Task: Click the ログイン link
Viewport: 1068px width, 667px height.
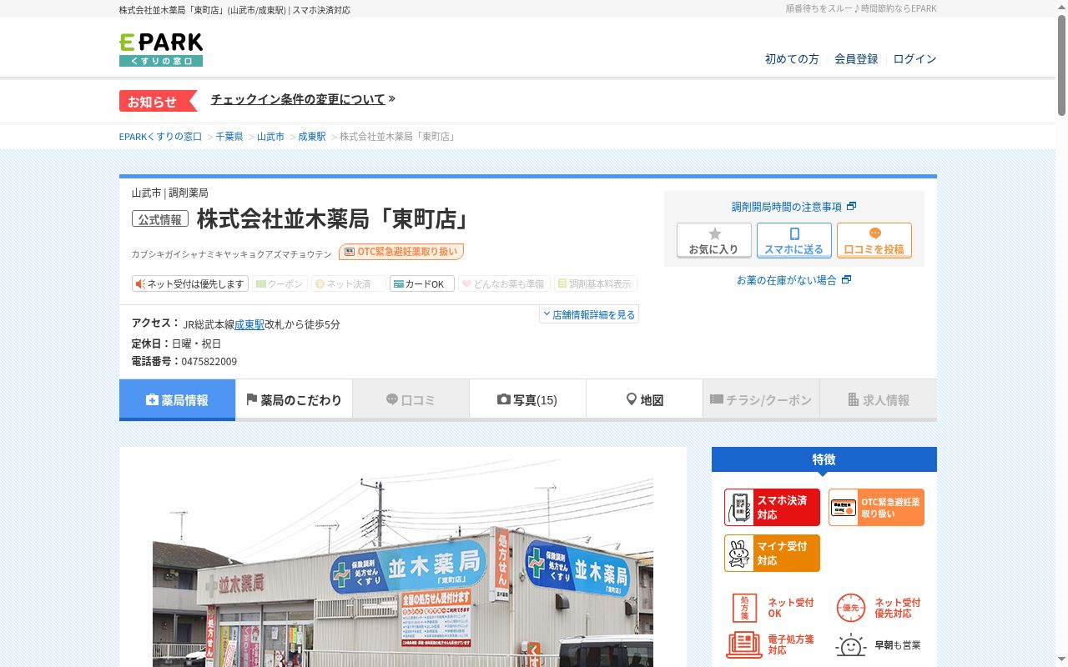Action: point(914,59)
